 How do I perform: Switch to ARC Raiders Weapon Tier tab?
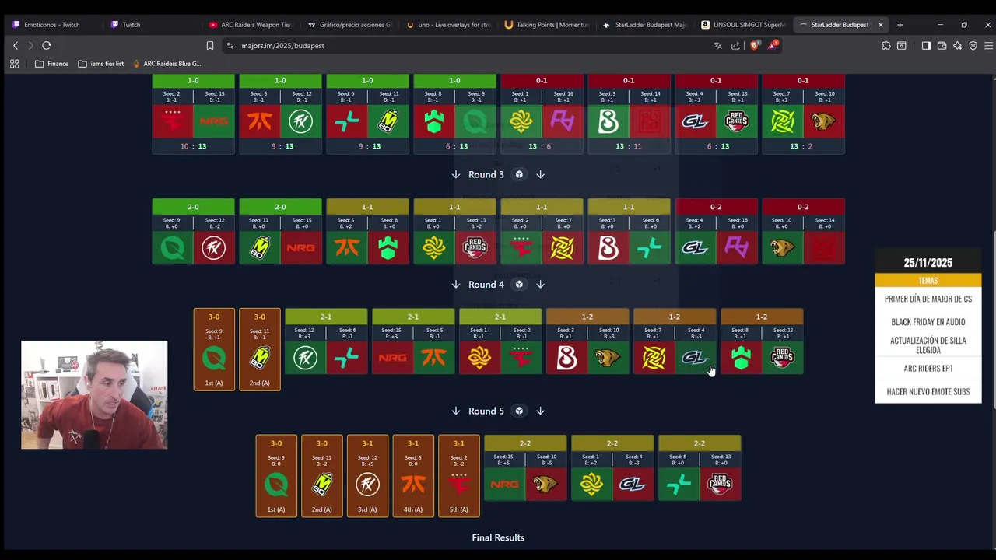click(x=249, y=25)
